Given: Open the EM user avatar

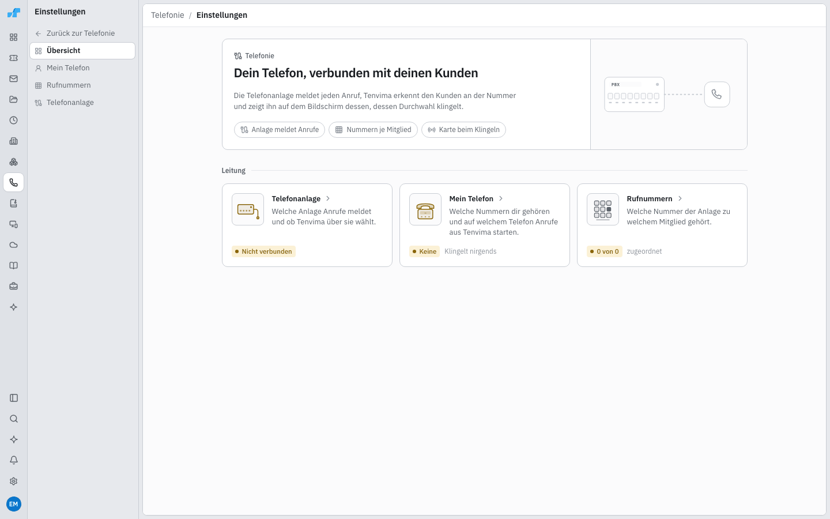Looking at the screenshot, I should 14,504.
